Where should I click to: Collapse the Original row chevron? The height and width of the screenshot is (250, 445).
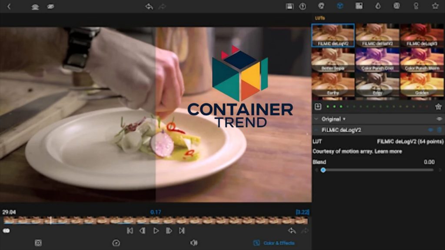pos(316,119)
